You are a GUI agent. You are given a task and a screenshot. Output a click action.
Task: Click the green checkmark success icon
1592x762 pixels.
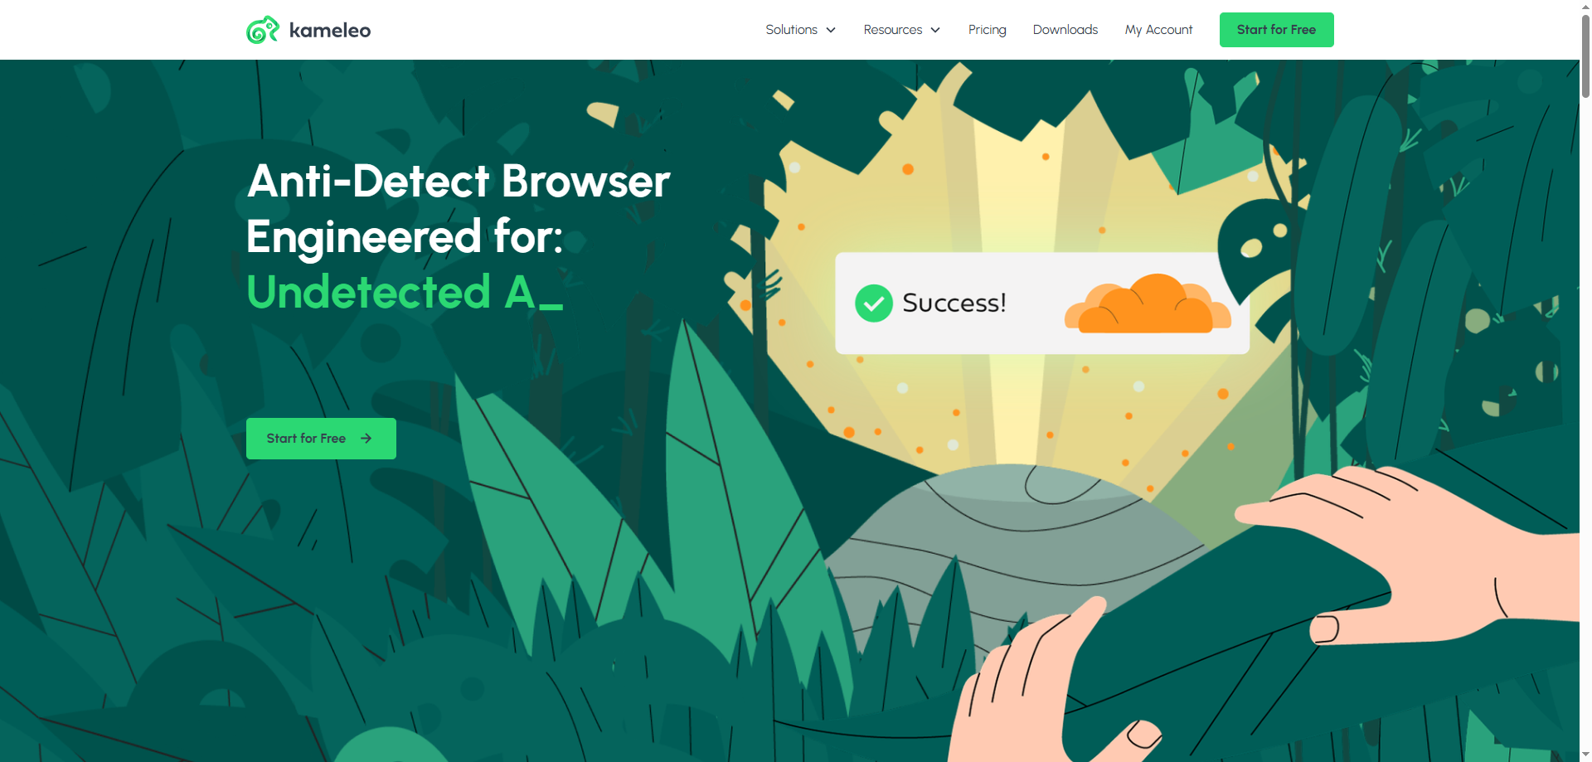874,303
